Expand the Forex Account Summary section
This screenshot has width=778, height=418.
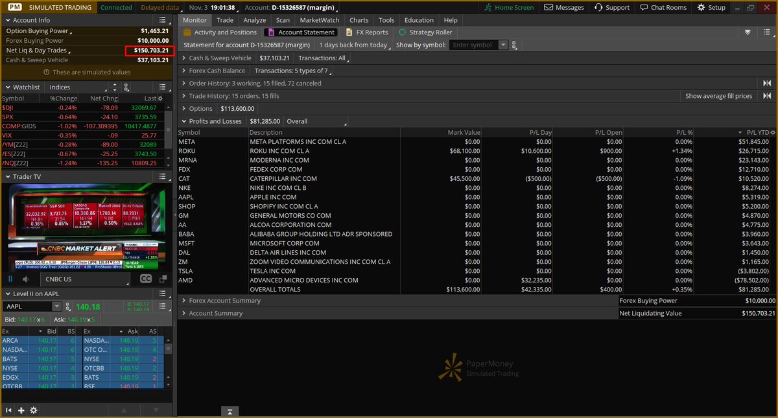tap(183, 301)
